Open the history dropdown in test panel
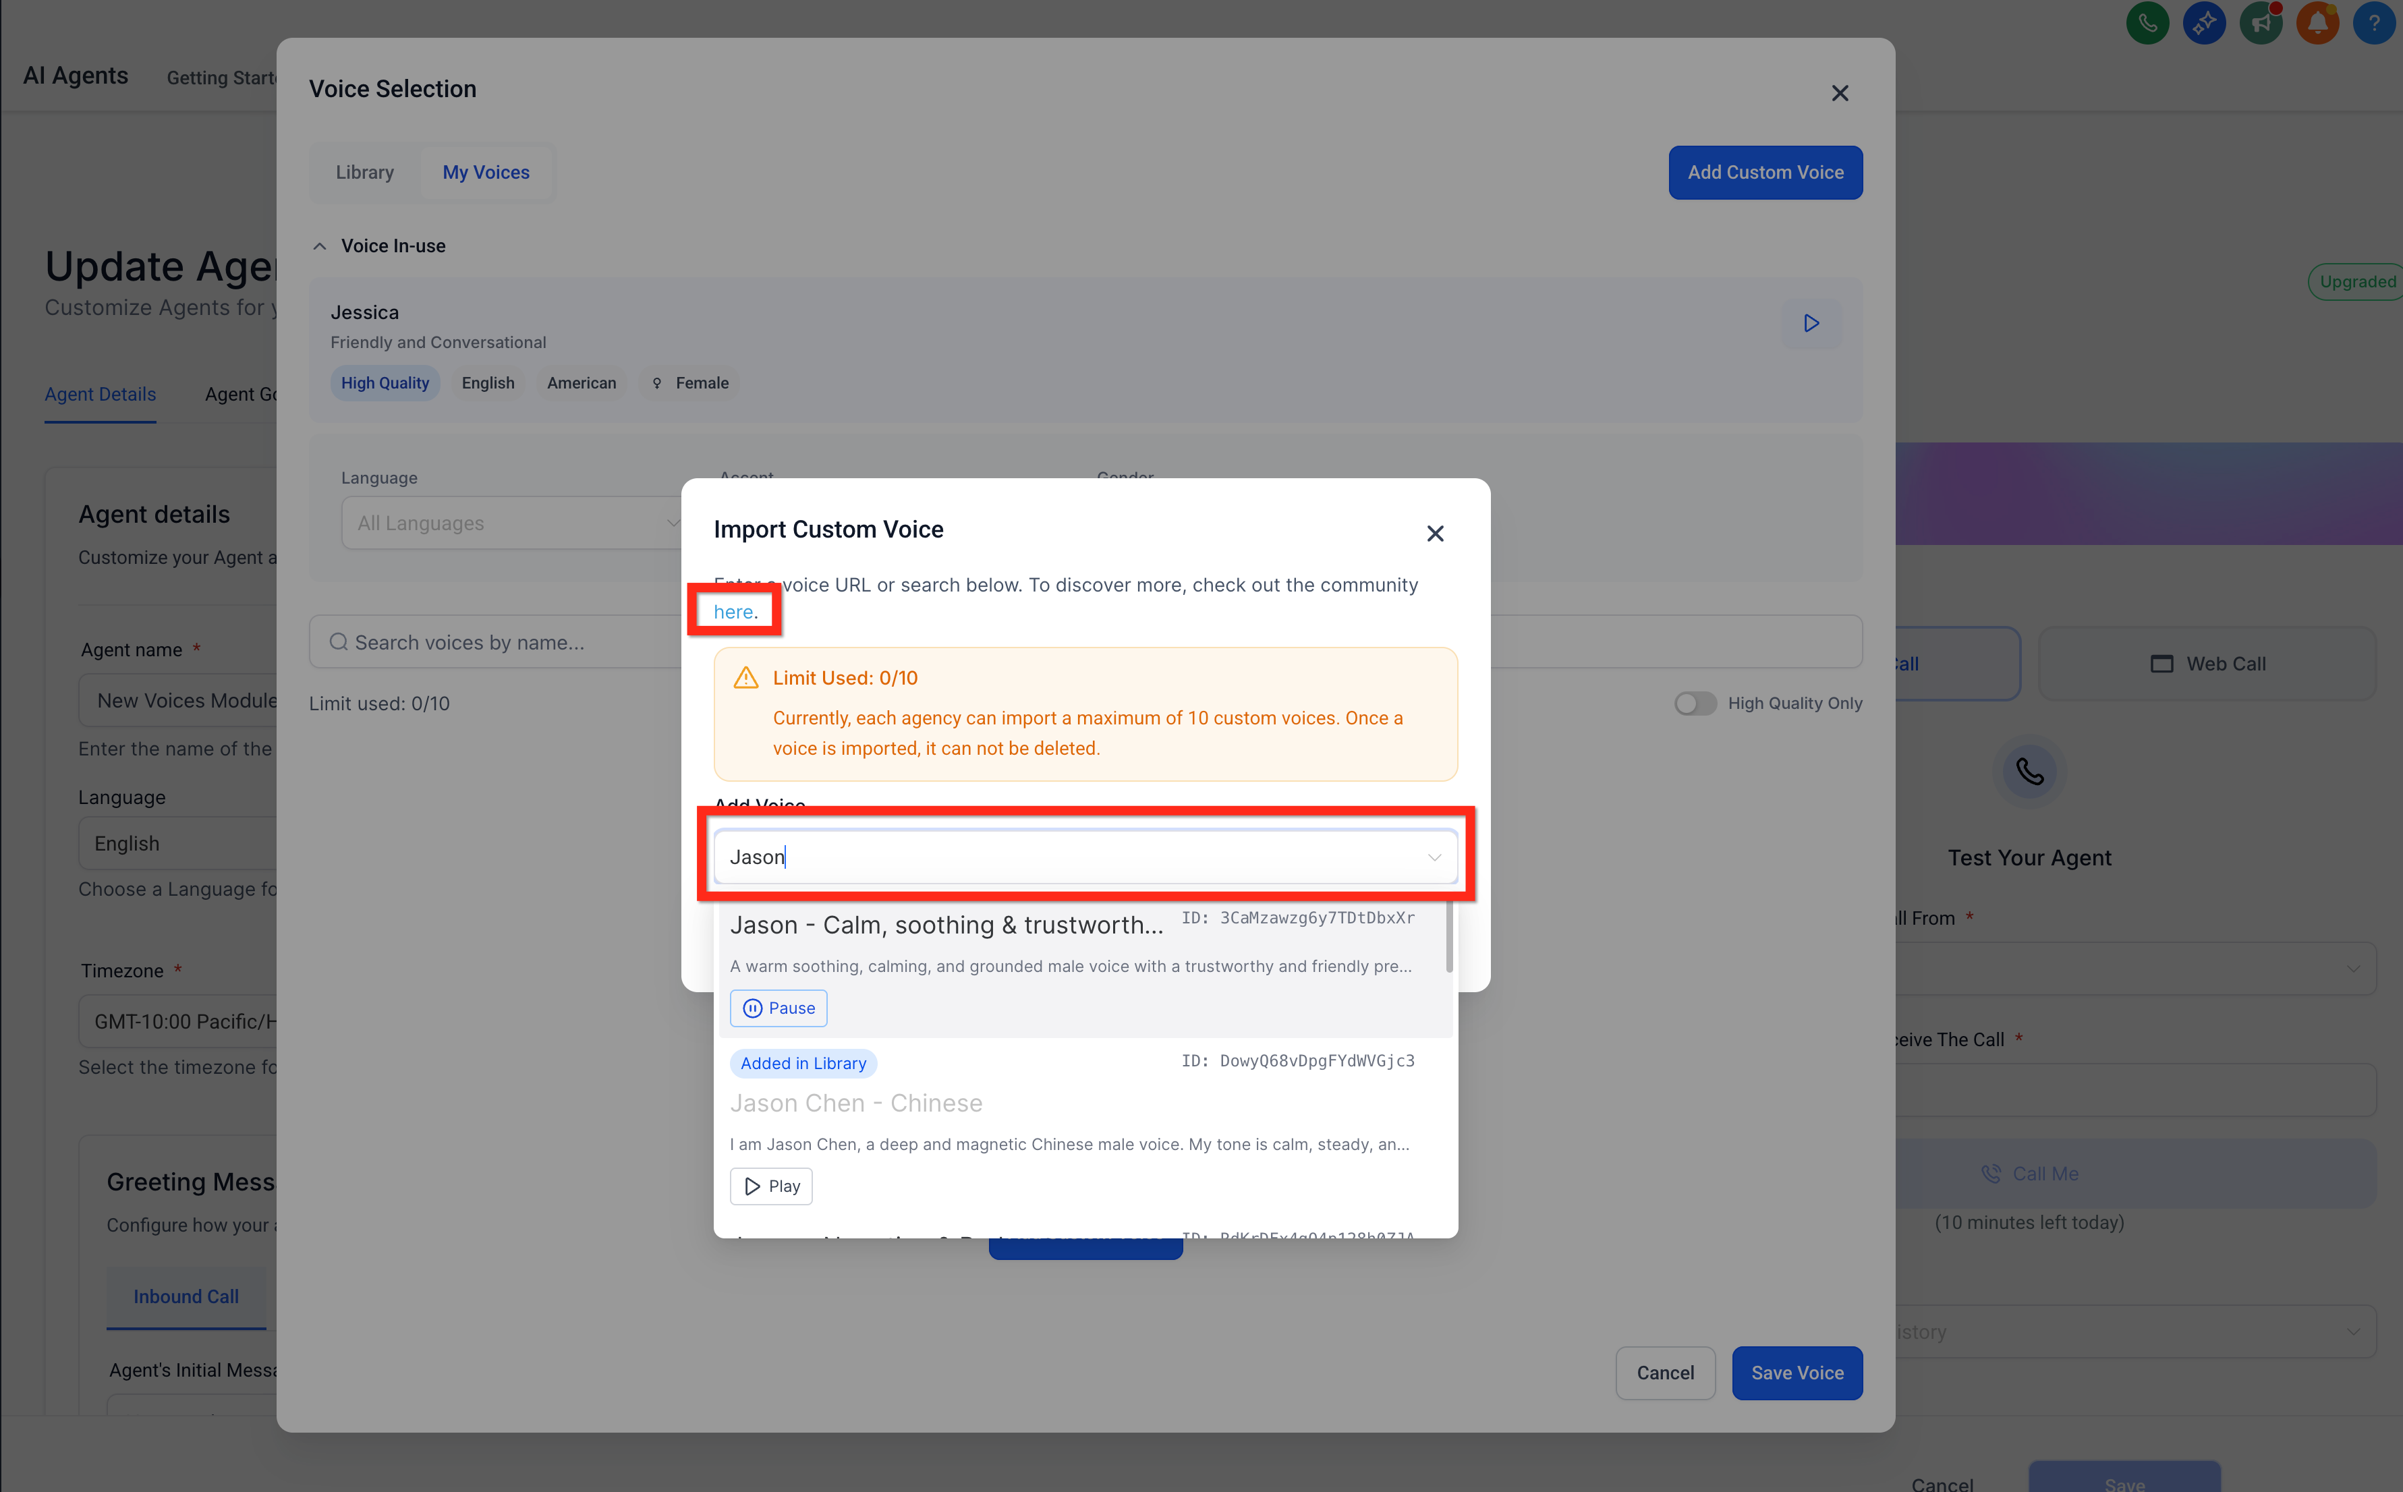The width and height of the screenshot is (2403, 1492). pyautogui.click(x=2132, y=1331)
